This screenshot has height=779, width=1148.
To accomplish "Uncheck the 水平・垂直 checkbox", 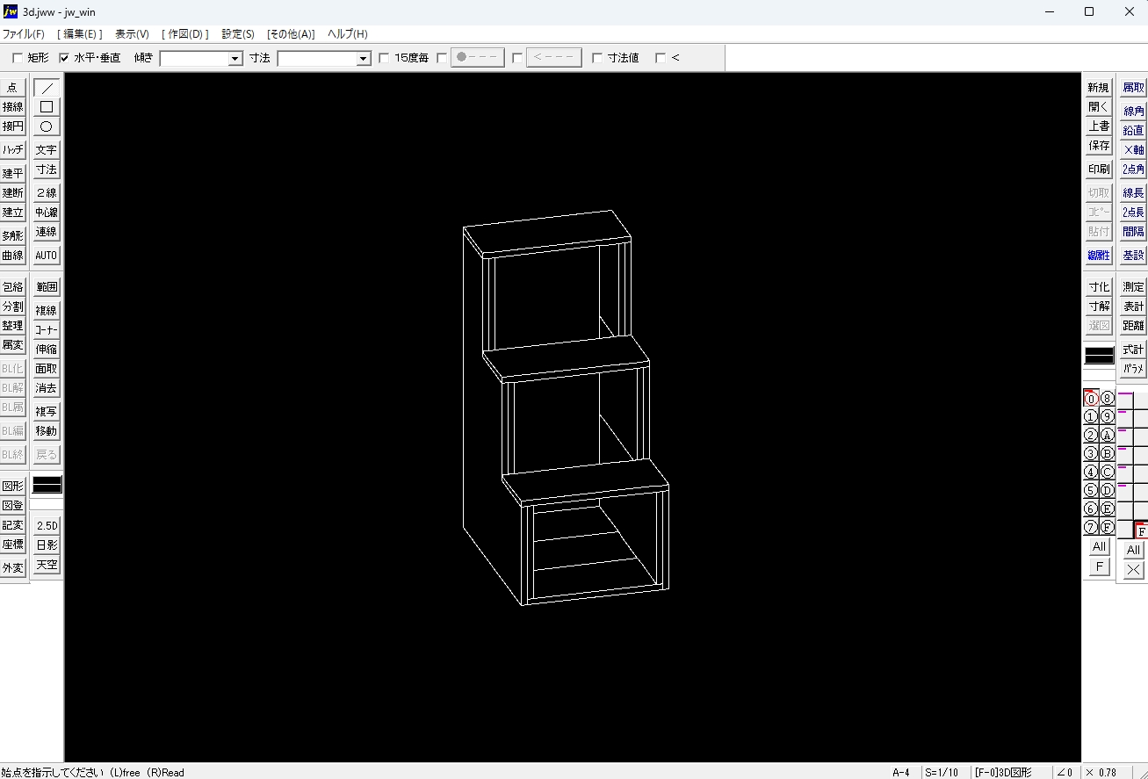I will click(x=64, y=58).
